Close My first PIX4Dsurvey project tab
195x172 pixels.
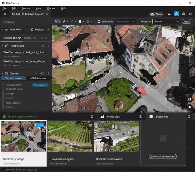click(47, 14)
